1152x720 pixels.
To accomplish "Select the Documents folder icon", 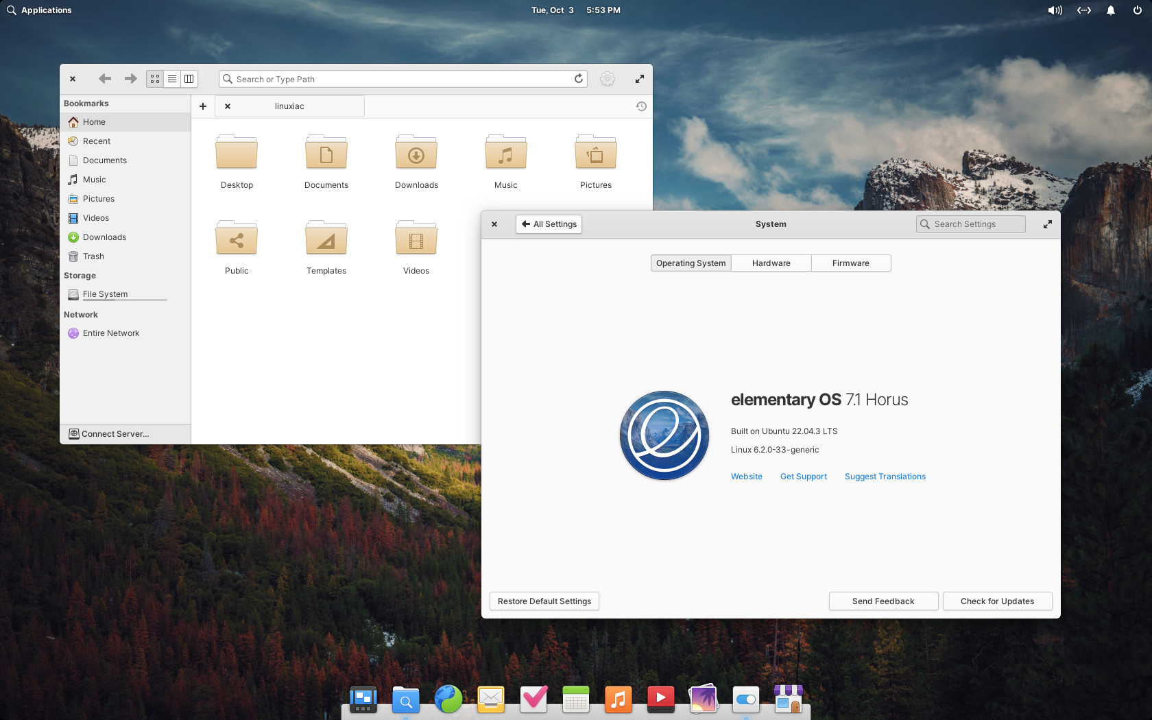I will 326,153.
